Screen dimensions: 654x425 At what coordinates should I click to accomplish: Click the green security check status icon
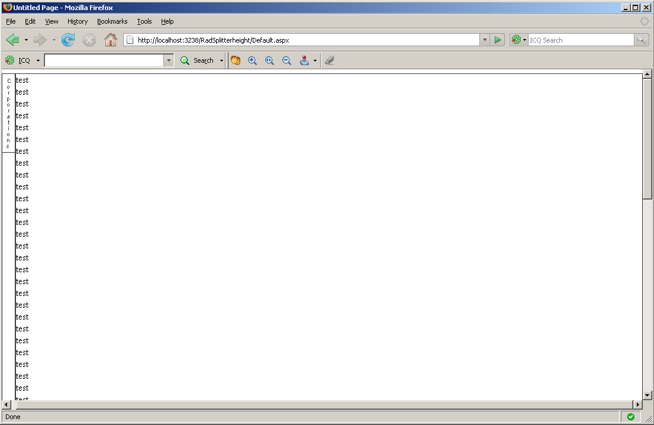(x=631, y=417)
